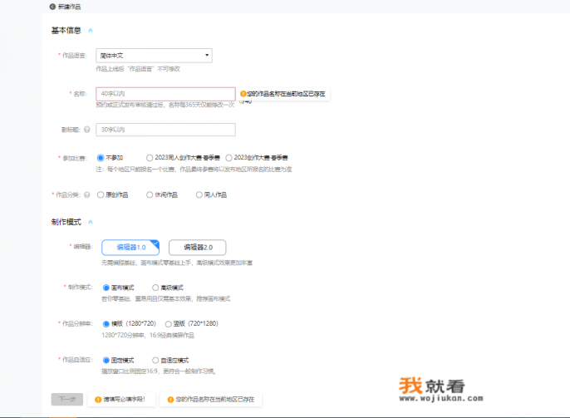Click the 请填写必填字段! message text

[x=125, y=399]
